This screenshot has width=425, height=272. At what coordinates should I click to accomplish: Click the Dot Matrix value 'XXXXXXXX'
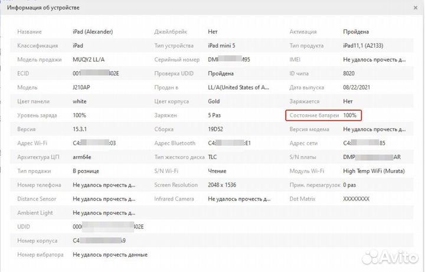356,199
